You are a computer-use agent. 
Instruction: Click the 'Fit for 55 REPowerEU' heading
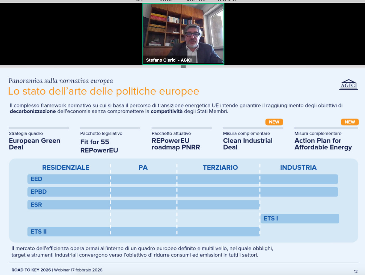coord(99,146)
